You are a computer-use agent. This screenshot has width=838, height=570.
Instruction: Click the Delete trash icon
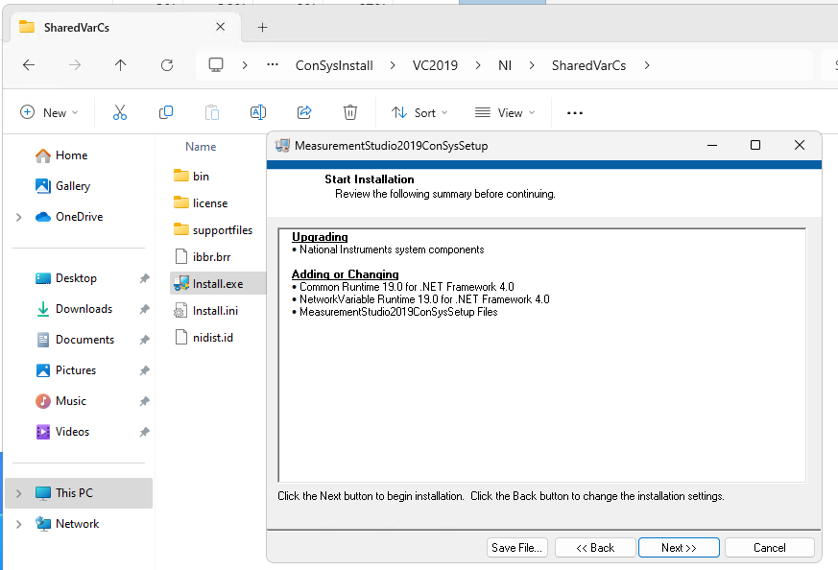click(350, 112)
